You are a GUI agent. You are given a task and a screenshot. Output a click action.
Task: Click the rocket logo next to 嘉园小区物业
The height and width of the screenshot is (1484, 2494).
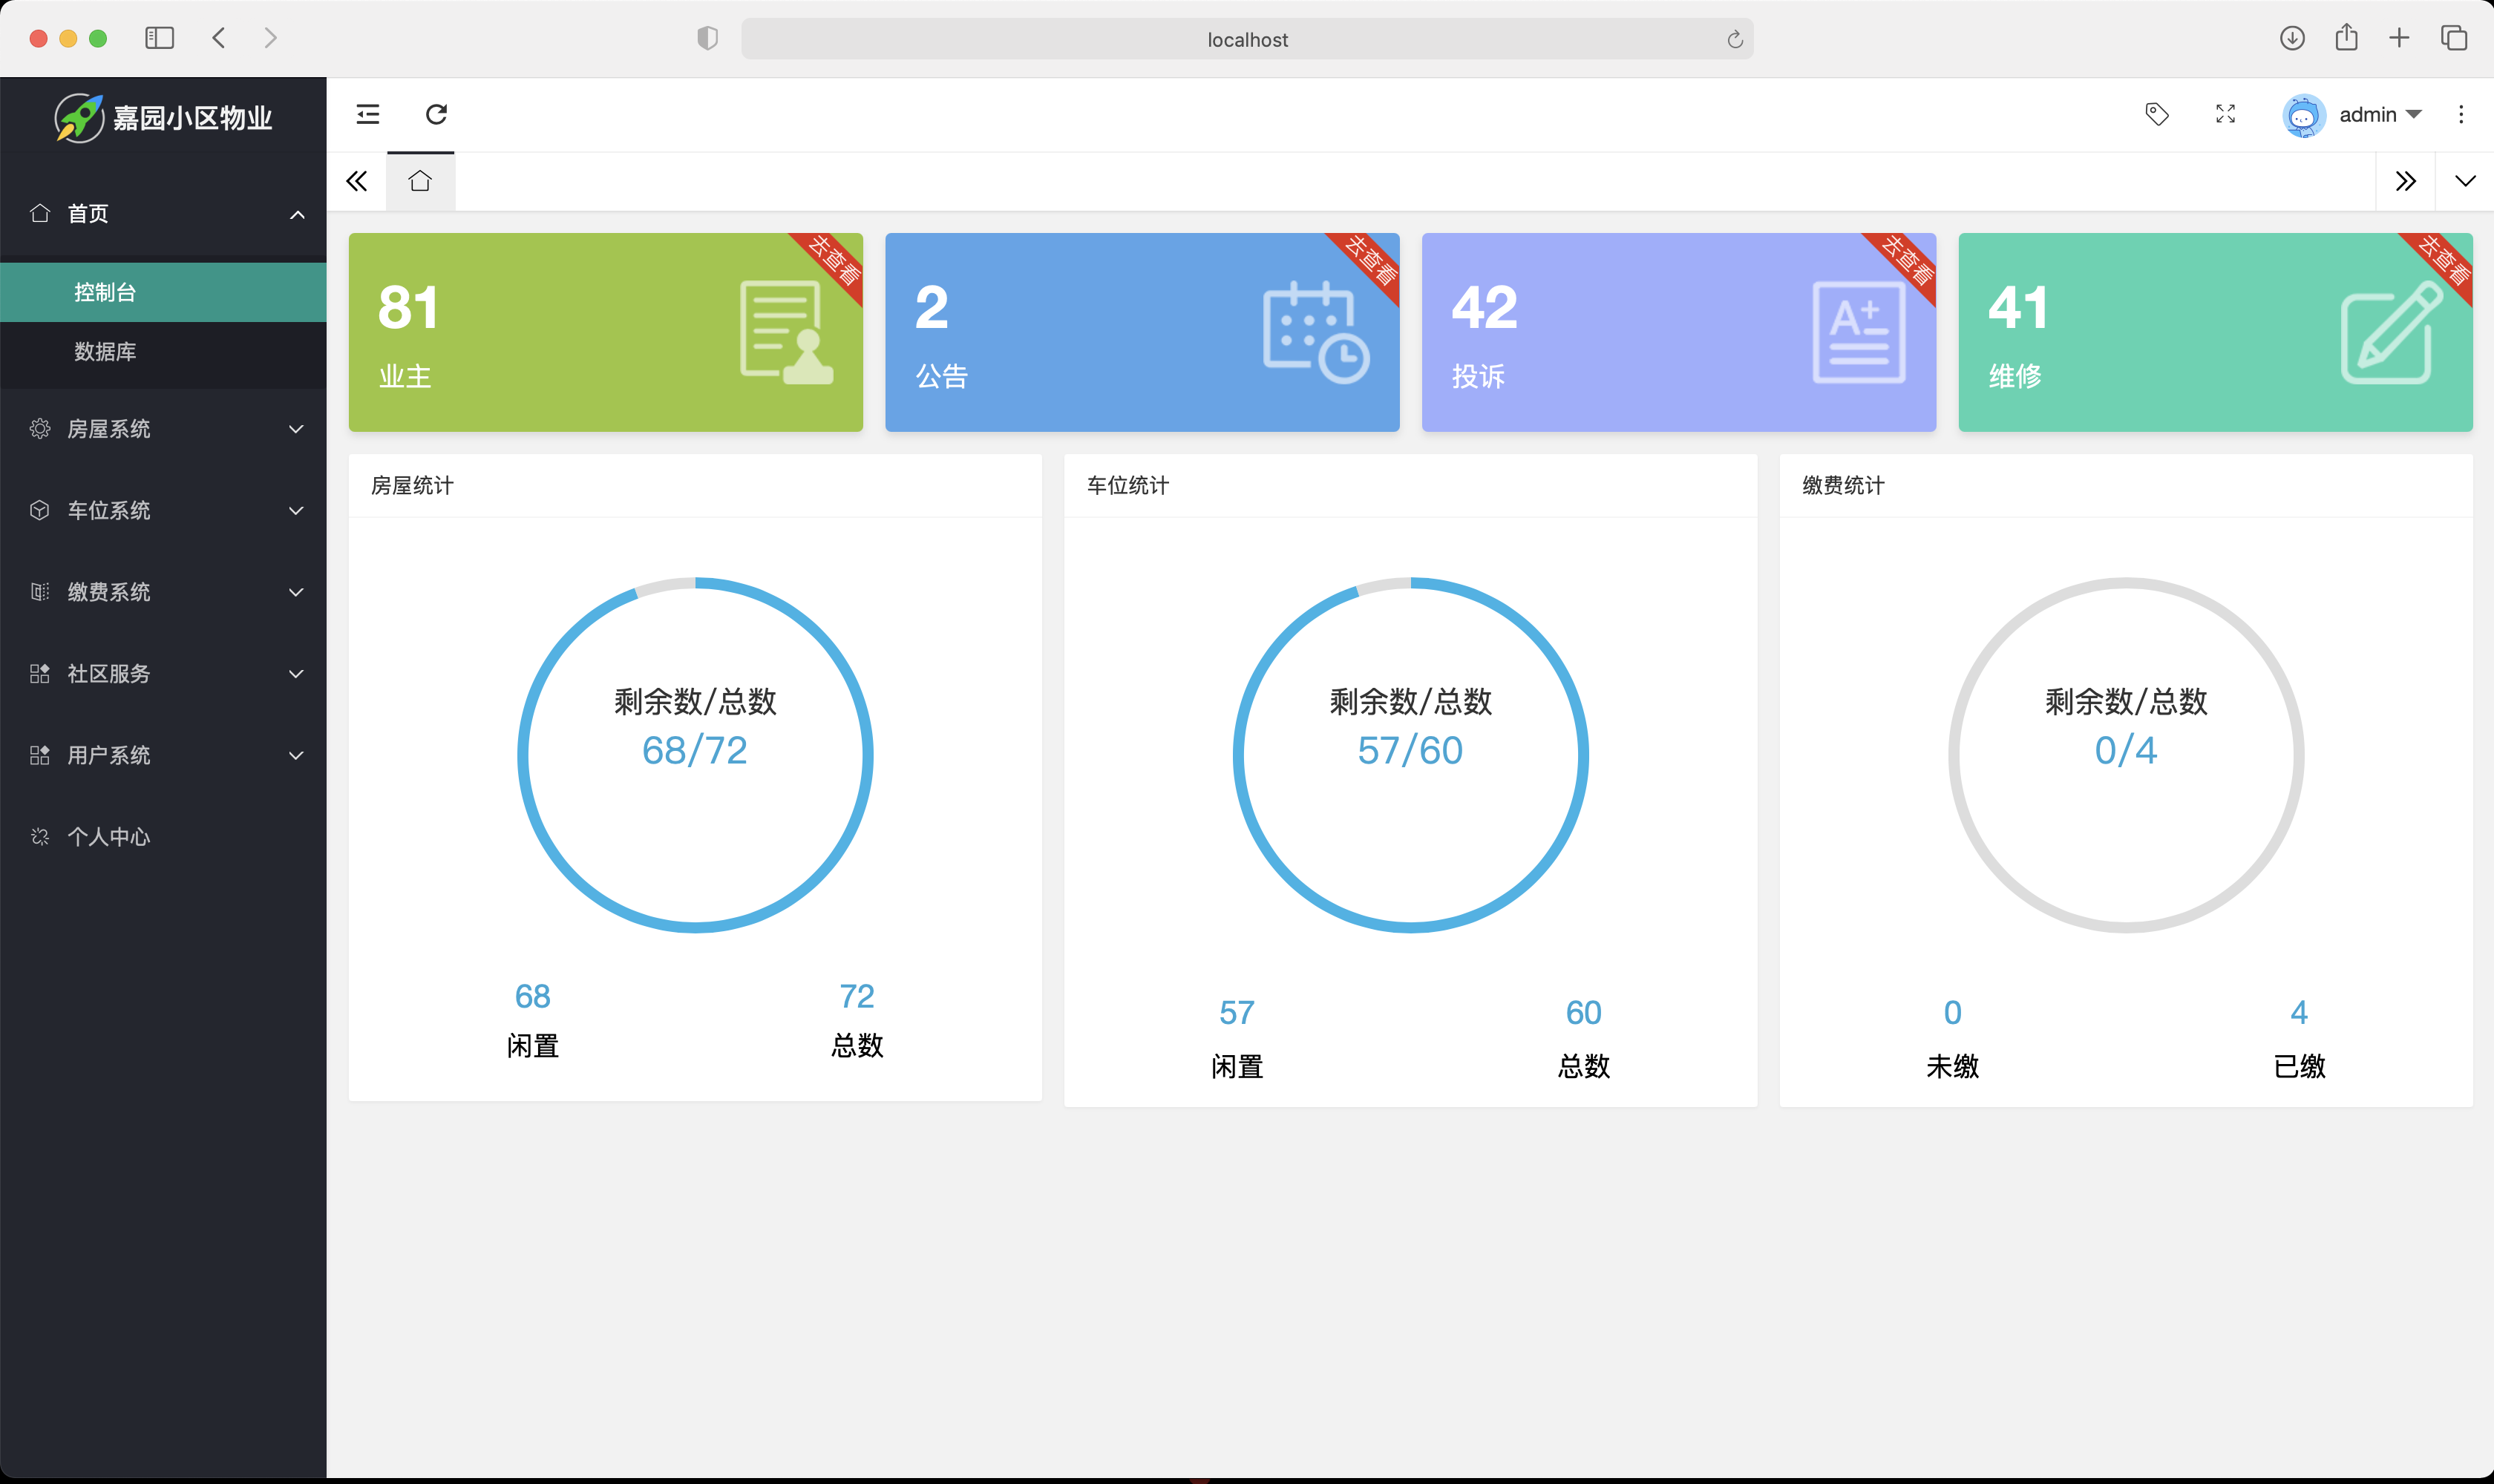[x=79, y=117]
